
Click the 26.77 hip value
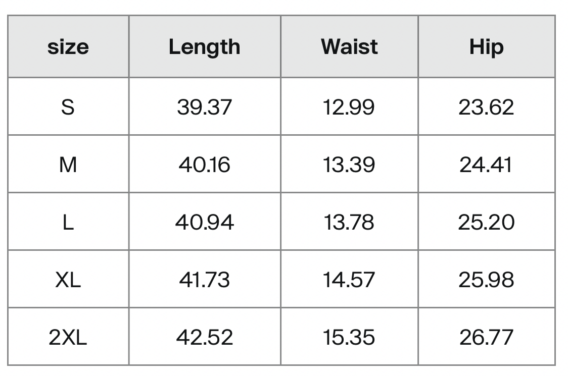[x=487, y=337]
